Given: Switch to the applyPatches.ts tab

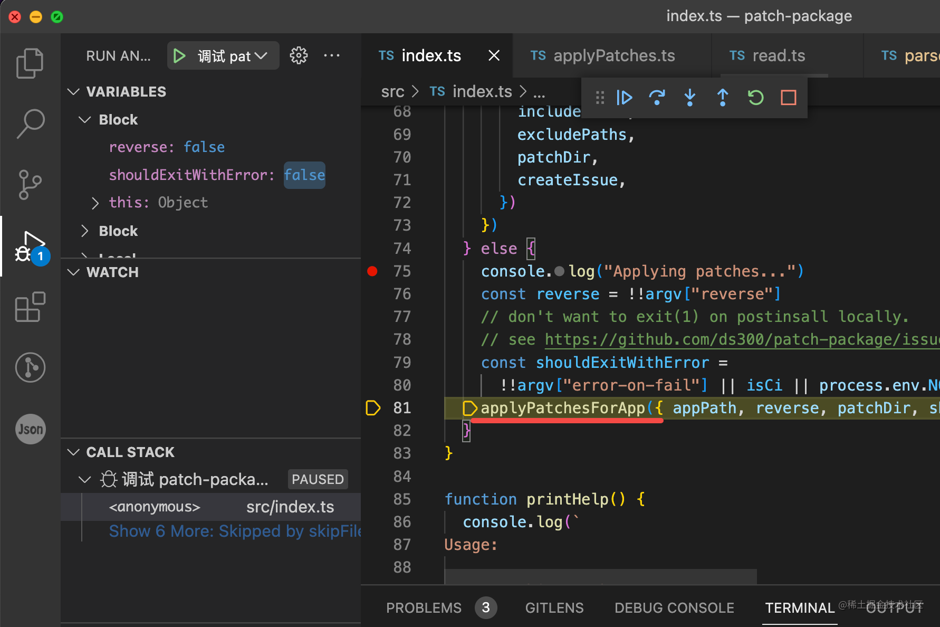Looking at the screenshot, I should [x=613, y=56].
